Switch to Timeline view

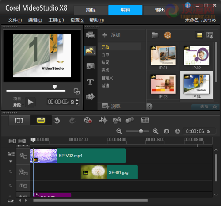click(x=41, y=120)
